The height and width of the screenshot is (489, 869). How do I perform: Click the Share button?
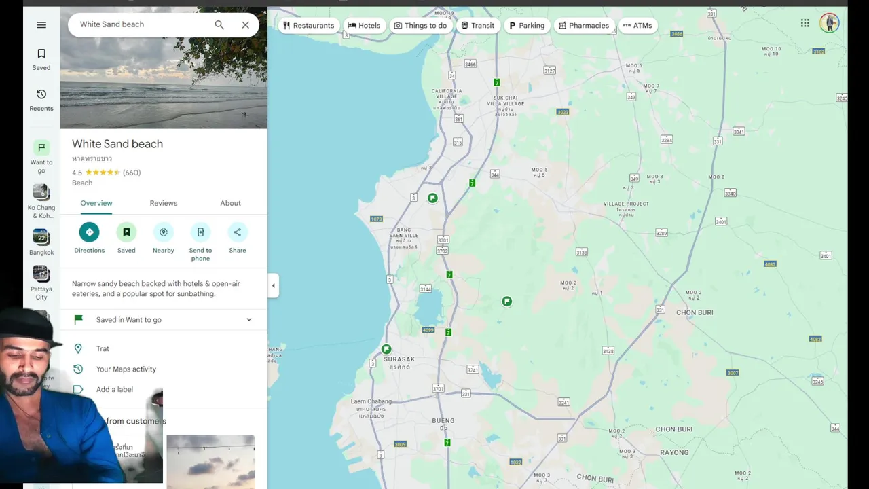click(x=238, y=238)
